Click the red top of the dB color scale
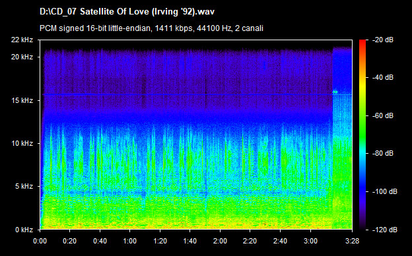Image resolution: width=412 pixels, height=256 pixels. coord(362,42)
